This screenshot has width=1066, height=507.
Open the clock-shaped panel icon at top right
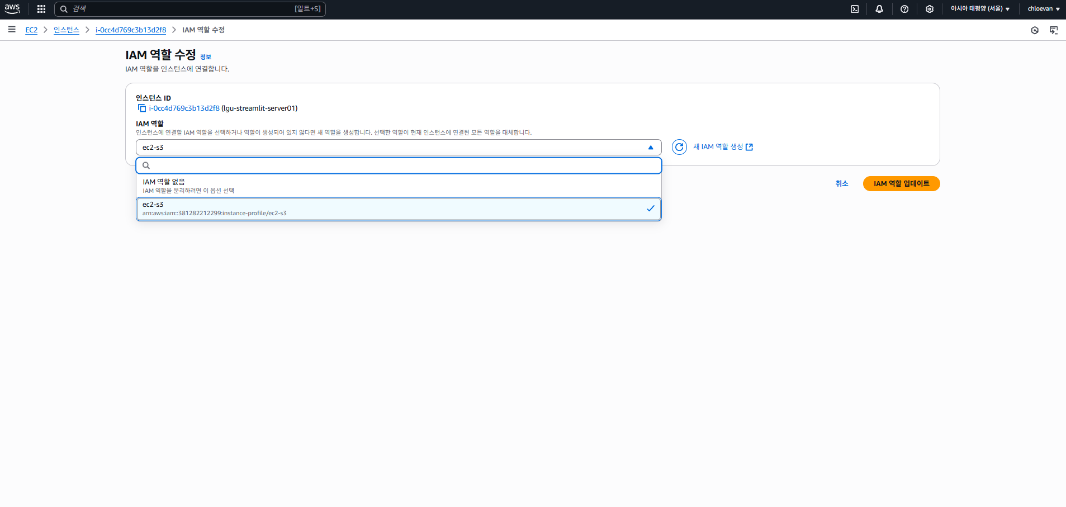pos(1035,30)
